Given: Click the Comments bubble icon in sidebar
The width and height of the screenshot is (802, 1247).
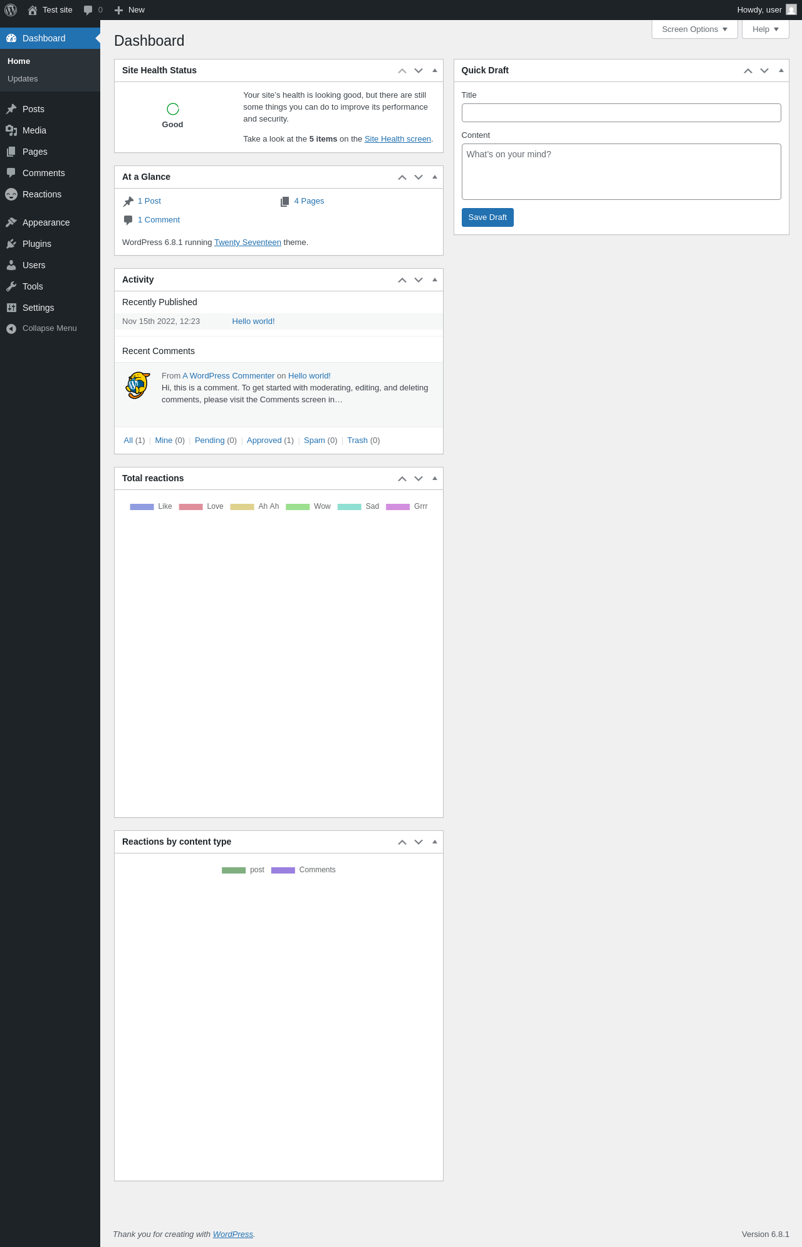Looking at the screenshot, I should 11,173.
